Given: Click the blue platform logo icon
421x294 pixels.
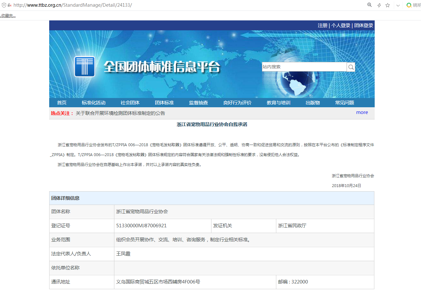Looking at the screenshot, I should click(85, 67).
